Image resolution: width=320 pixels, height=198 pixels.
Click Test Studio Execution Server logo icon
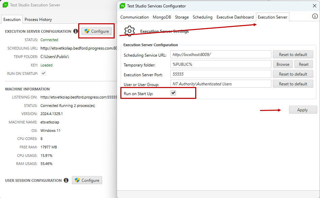coord(5,5)
